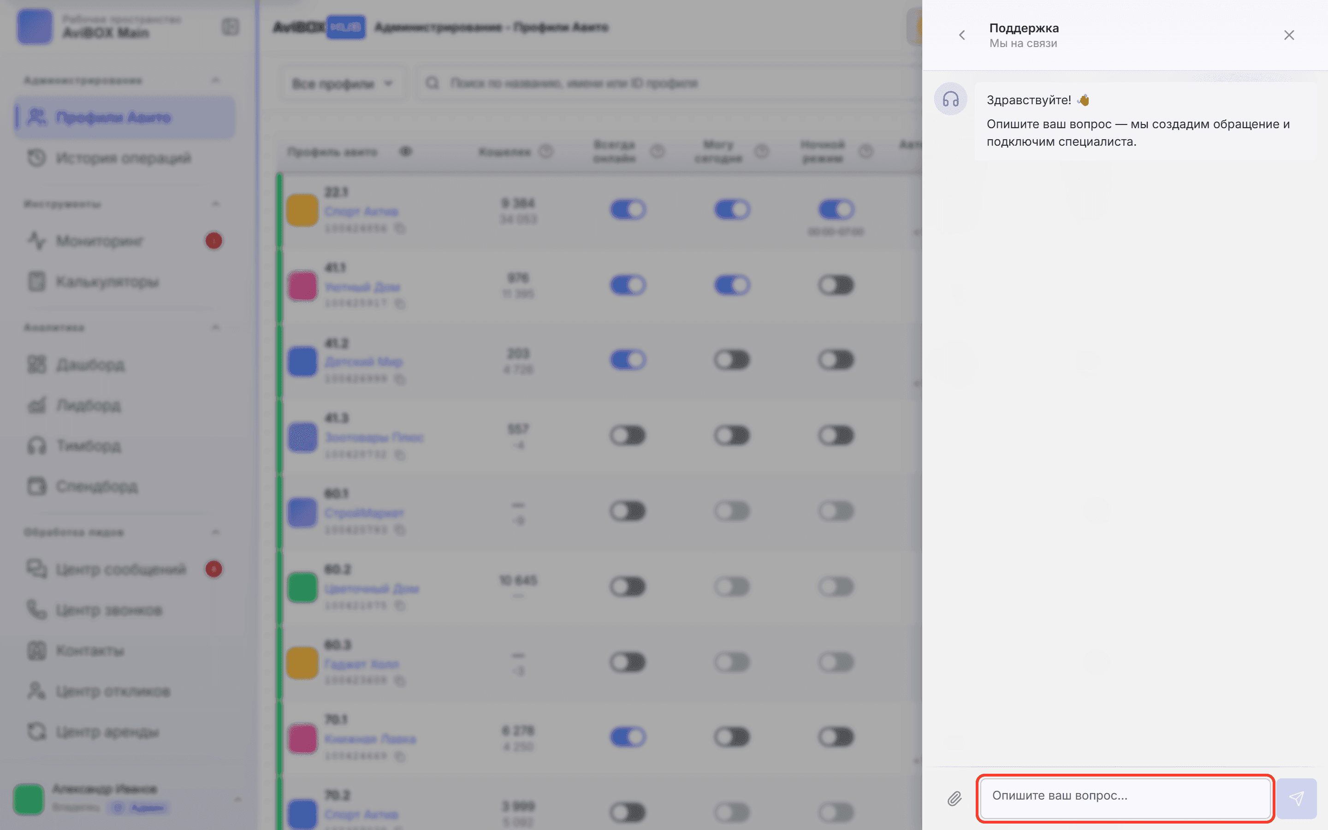The width and height of the screenshot is (1328, 830).
Task: Collapse the Аналитика sidebar section
Action: 215,328
